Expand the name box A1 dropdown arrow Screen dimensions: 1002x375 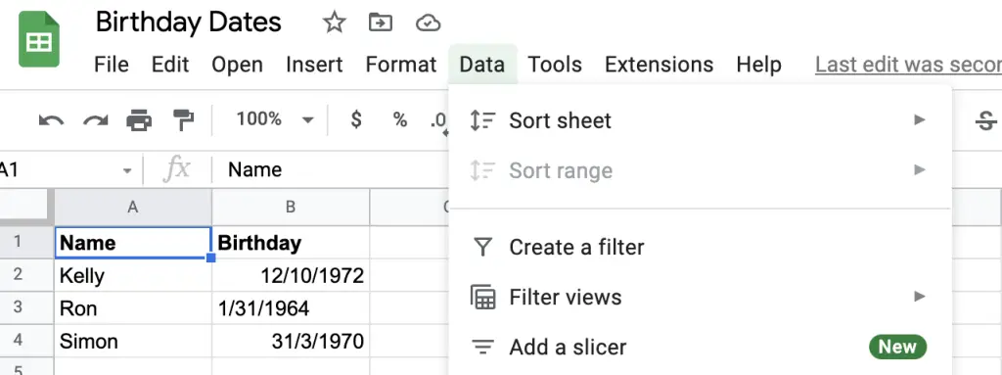[x=127, y=171]
